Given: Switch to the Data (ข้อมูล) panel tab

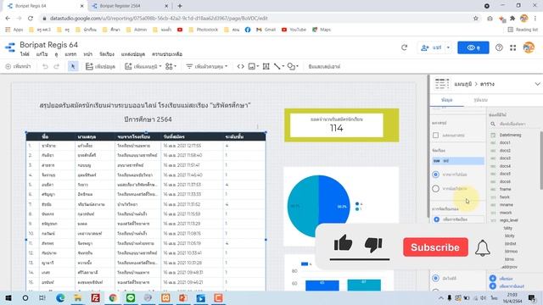Looking at the screenshot, I should click(447, 100).
